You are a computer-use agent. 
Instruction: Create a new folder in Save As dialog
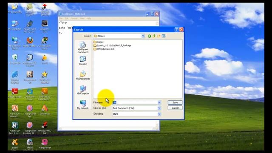[159, 36]
